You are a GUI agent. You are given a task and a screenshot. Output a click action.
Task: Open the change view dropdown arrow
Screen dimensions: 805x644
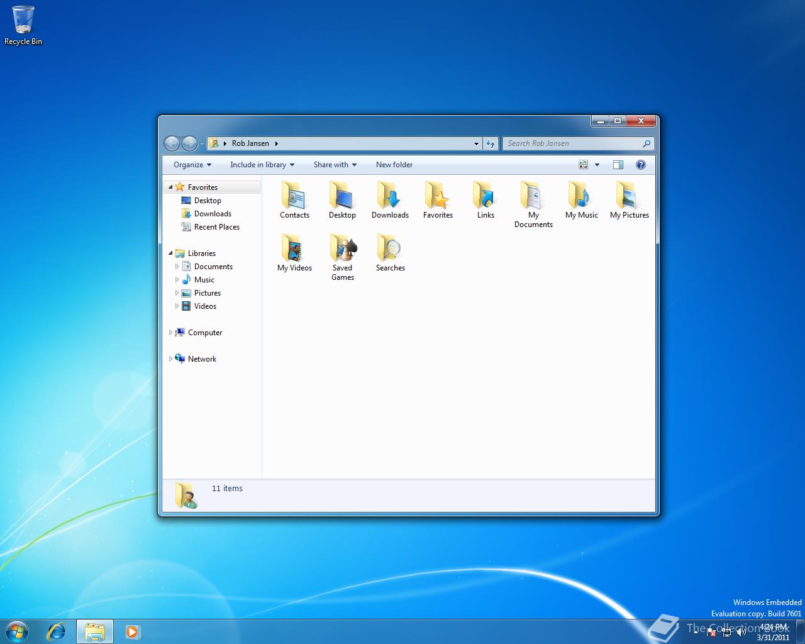tap(596, 164)
